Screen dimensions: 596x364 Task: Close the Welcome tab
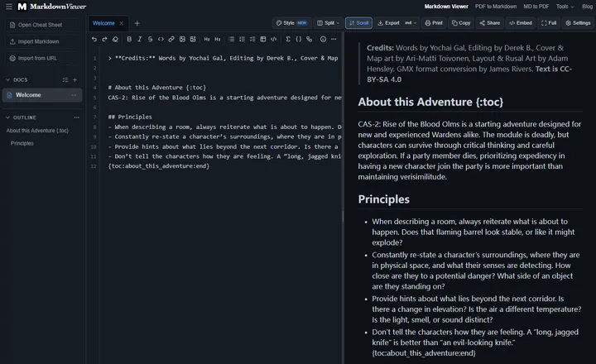point(121,23)
